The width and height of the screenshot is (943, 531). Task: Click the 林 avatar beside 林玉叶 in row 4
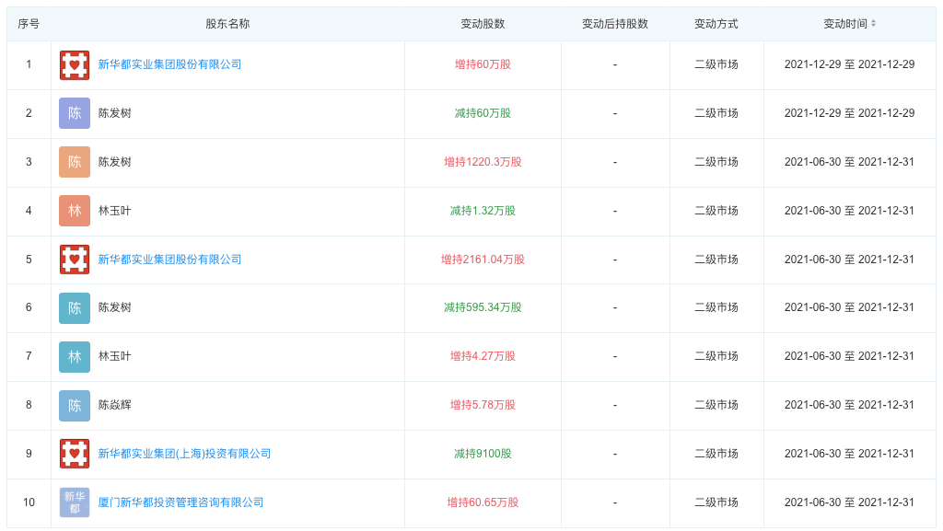click(x=75, y=211)
